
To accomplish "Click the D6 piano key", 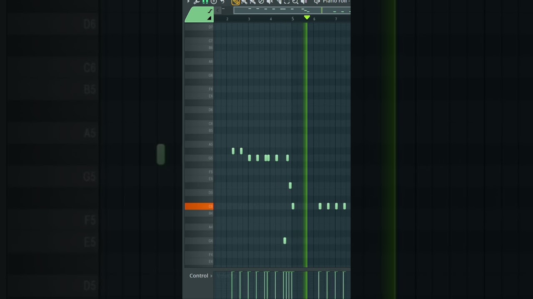I will (199, 110).
